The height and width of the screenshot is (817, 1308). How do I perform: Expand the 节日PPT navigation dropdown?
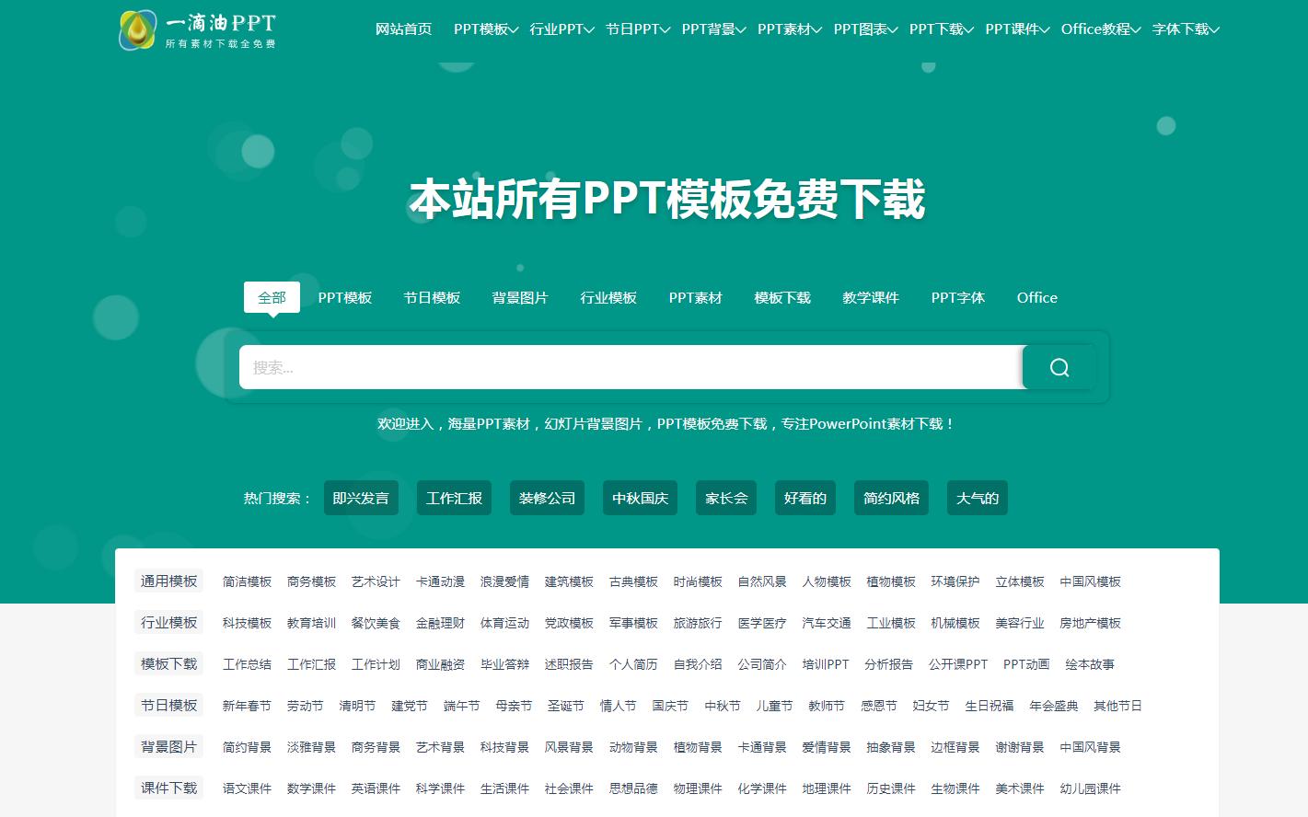633,29
